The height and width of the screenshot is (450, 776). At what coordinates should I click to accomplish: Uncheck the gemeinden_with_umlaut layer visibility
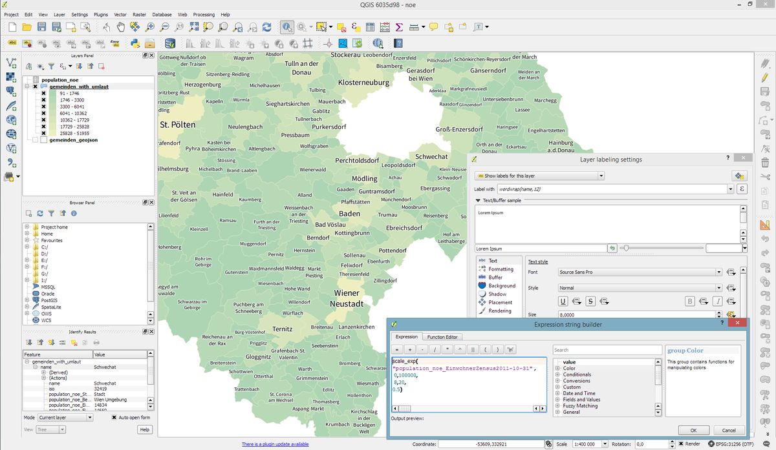point(35,86)
